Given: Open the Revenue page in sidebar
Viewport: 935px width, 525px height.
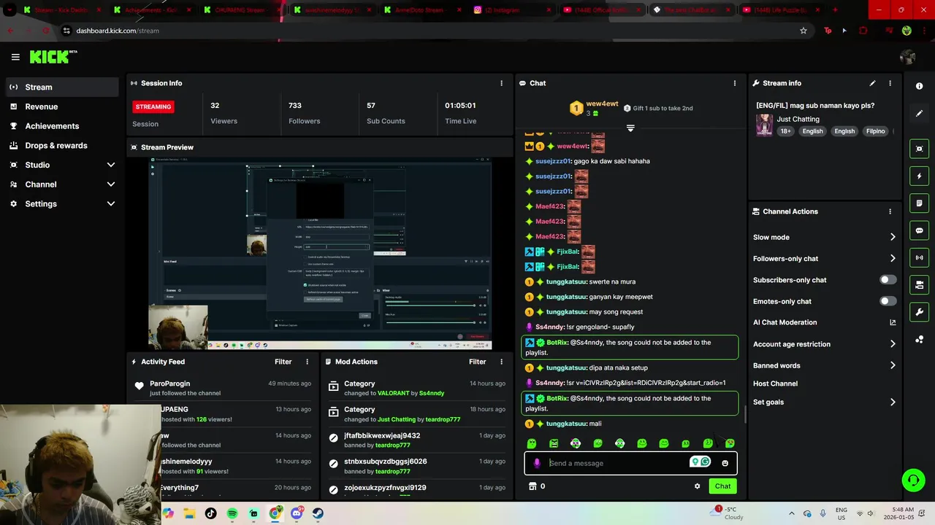Looking at the screenshot, I should click(x=61, y=106).
